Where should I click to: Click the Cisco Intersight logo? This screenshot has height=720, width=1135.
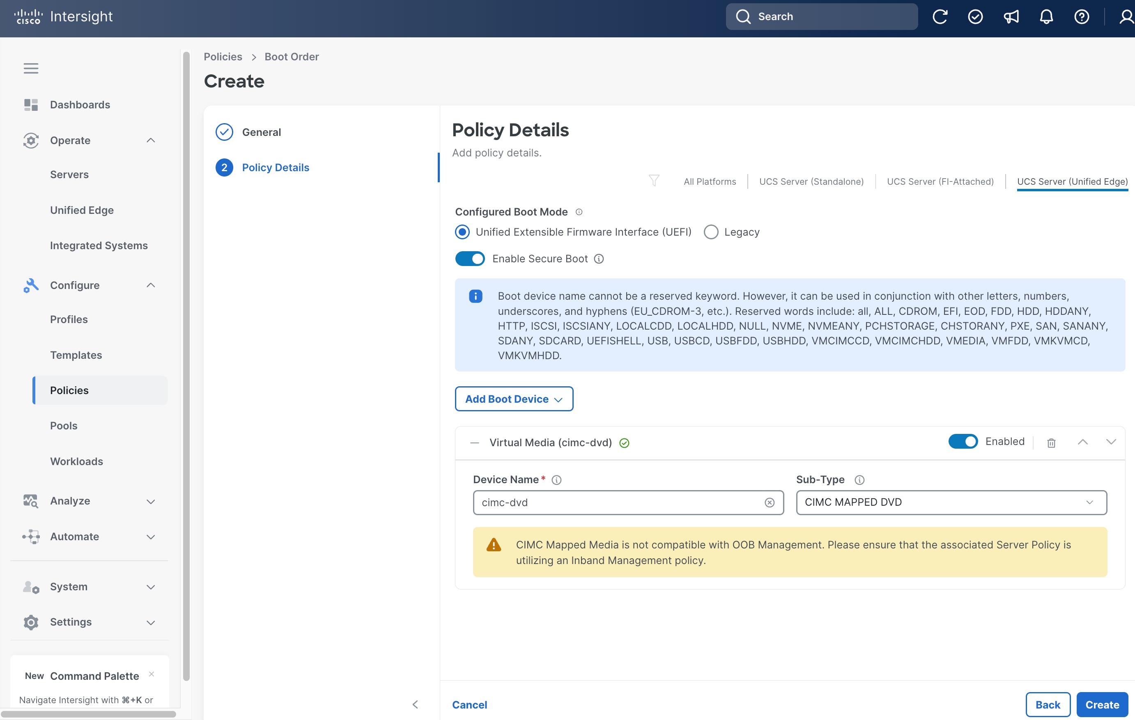[x=64, y=16]
